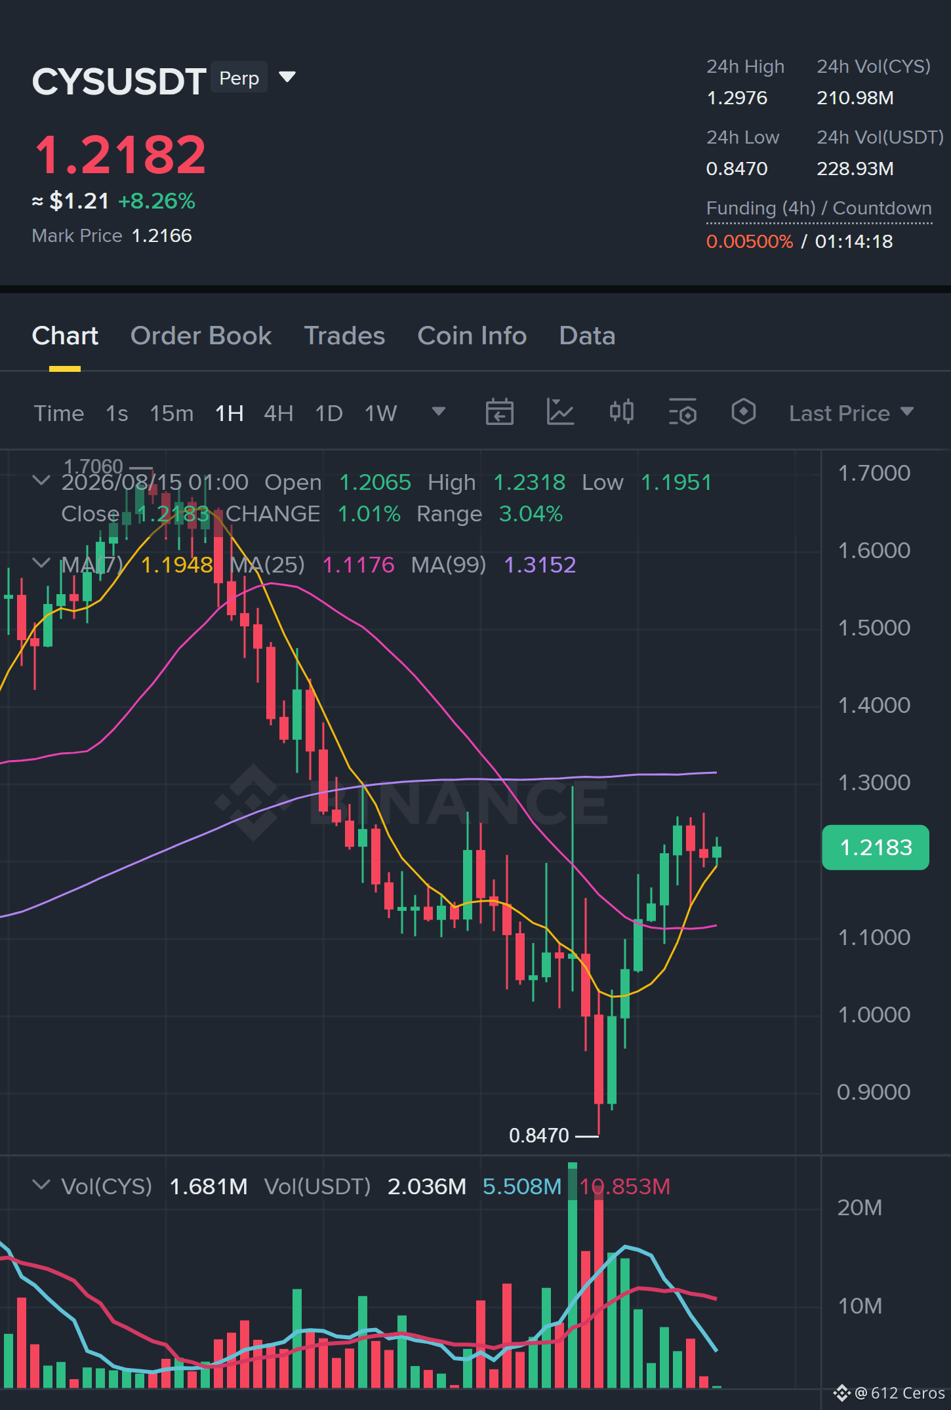Viewport: 951px width, 1410px height.
Task: Click the volume MA value 10.853M
Action: point(624,1186)
